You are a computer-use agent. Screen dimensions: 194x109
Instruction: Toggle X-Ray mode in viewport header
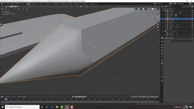pos(148,9)
